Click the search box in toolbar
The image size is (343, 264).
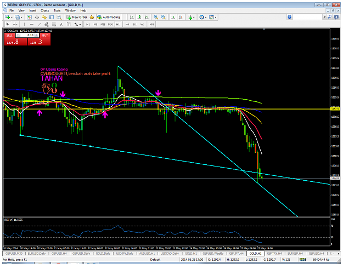point(308,17)
